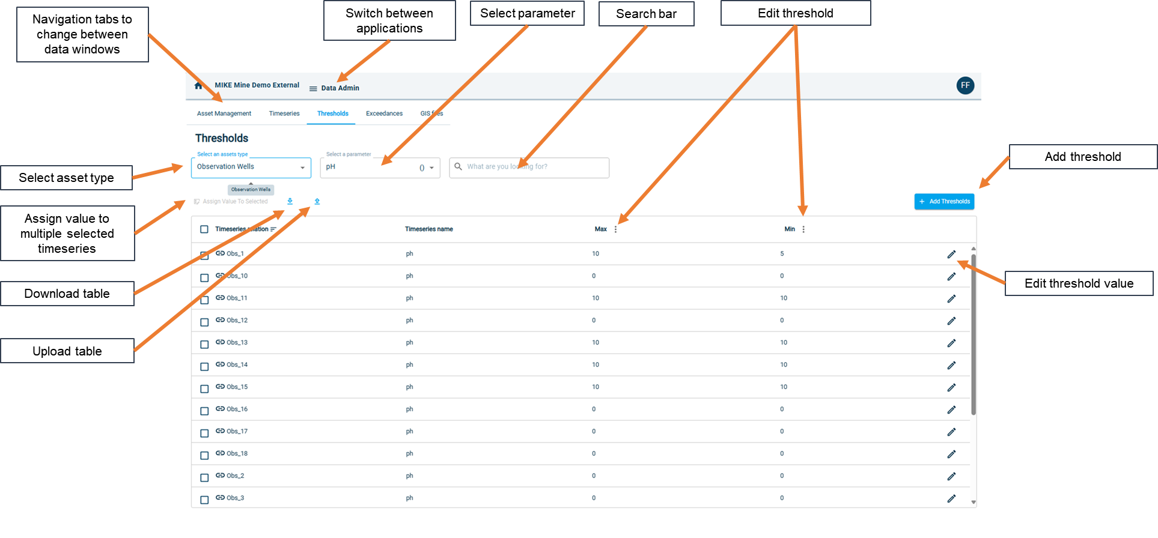Select the Obs_16 row checkbox

204,411
